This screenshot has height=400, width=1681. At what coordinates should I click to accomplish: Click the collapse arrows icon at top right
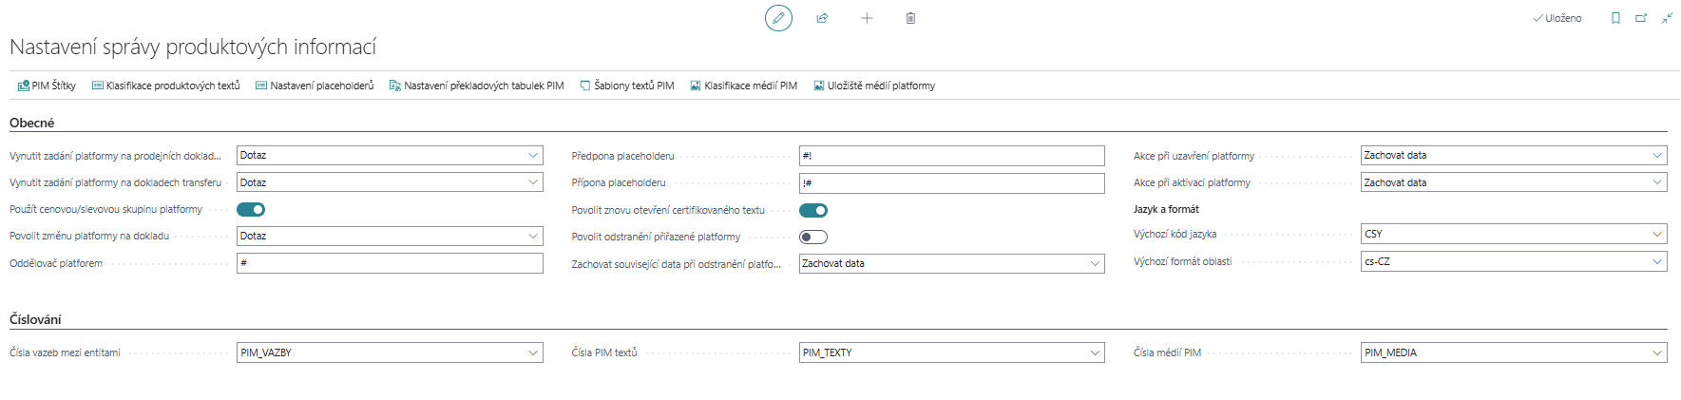point(1667,18)
